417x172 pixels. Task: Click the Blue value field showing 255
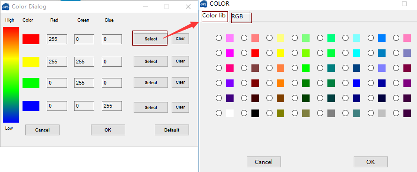tap(112, 106)
